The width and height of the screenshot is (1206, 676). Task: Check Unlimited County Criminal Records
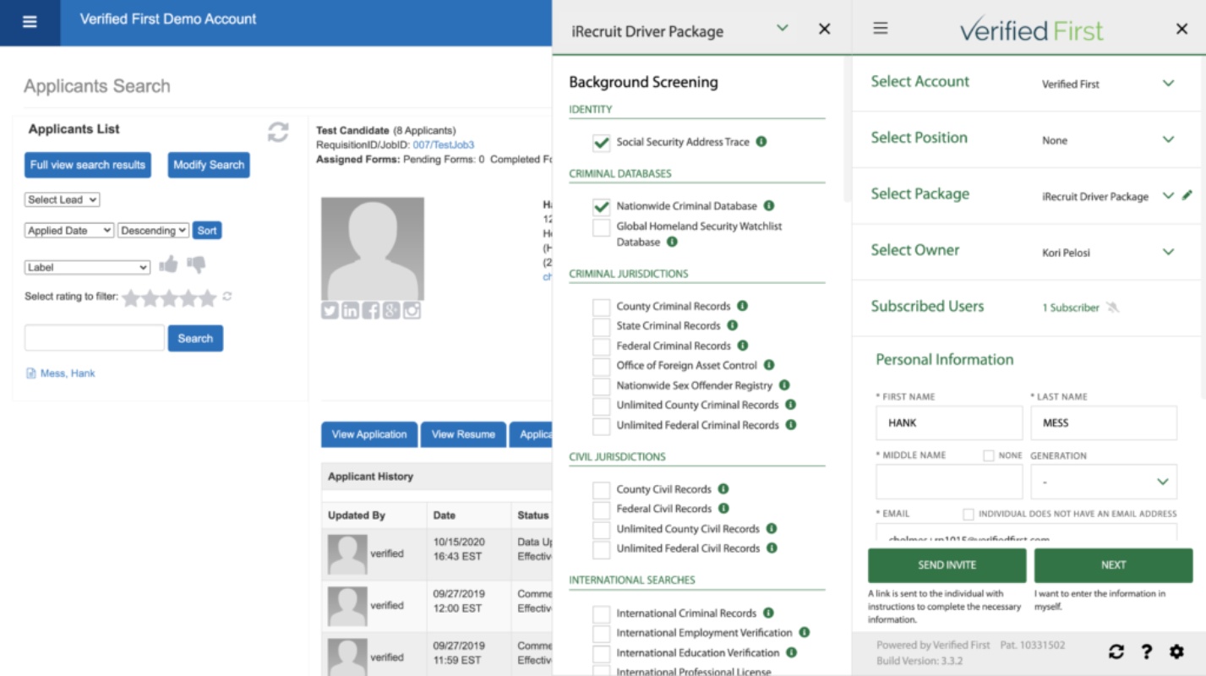tap(601, 406)
